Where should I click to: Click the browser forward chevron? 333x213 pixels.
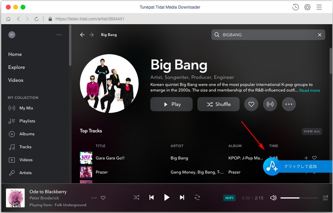pyautogui.click(x=27, y=19)
